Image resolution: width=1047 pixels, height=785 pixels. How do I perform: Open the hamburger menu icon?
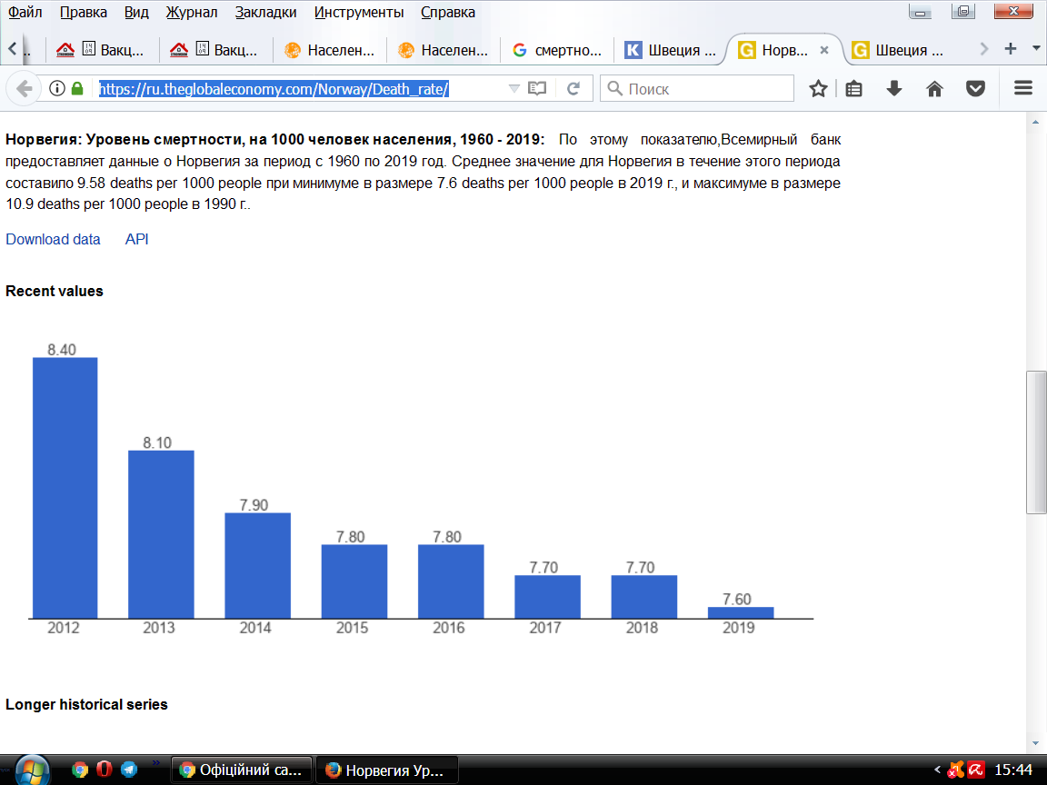tap(1023, 88)
